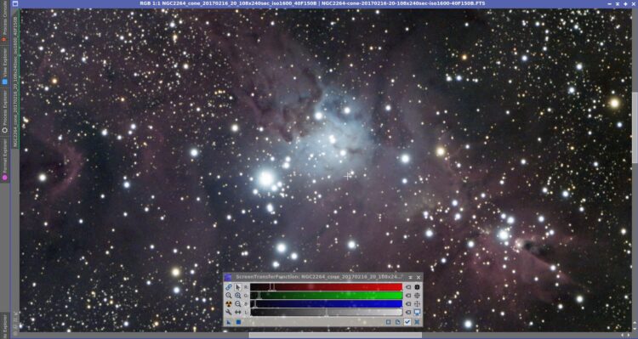Toggle Track View checkmark in STF
The height and width of the screenshot is (339, 638).
(x=407, y=322)
